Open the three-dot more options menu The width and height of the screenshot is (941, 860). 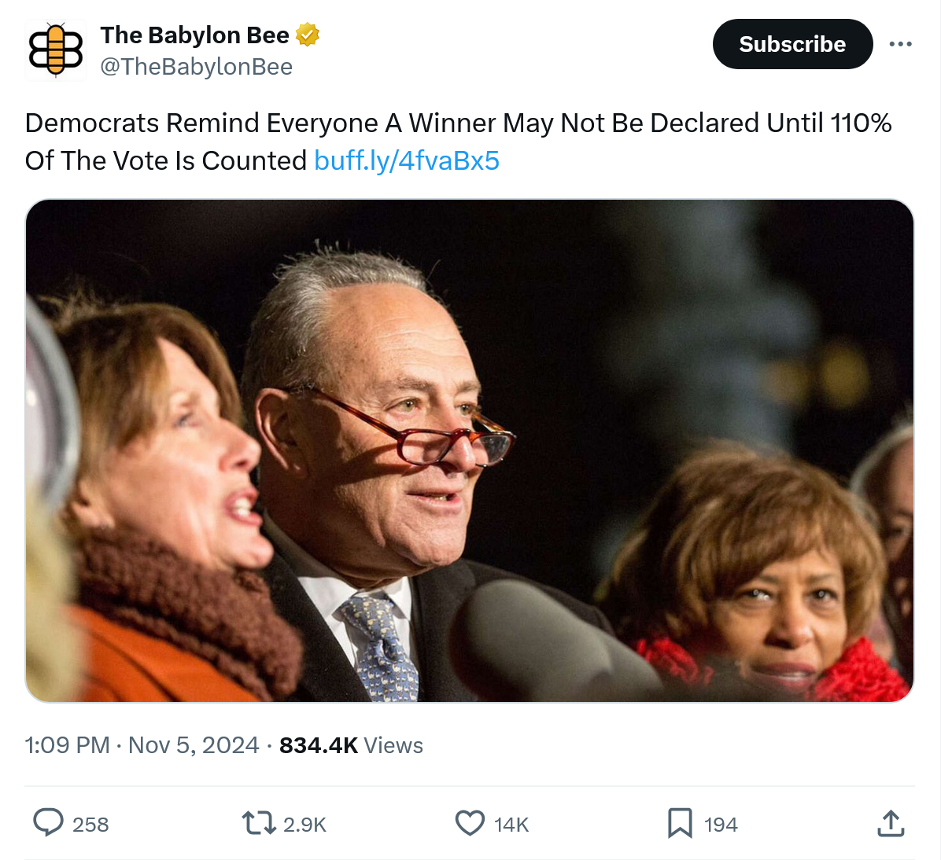point(900,44)
